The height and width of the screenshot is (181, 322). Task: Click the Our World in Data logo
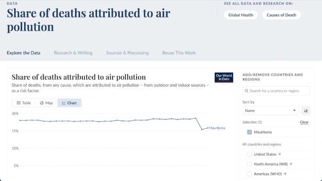224,78
